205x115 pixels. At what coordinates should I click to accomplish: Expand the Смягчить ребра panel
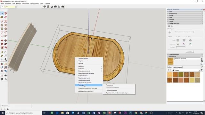185,54
